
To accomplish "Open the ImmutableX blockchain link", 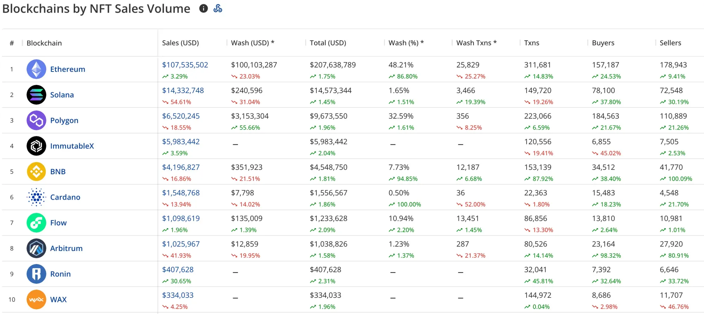I will [72, 146].
